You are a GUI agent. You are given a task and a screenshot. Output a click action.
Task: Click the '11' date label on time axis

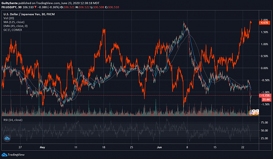[76, 147]
